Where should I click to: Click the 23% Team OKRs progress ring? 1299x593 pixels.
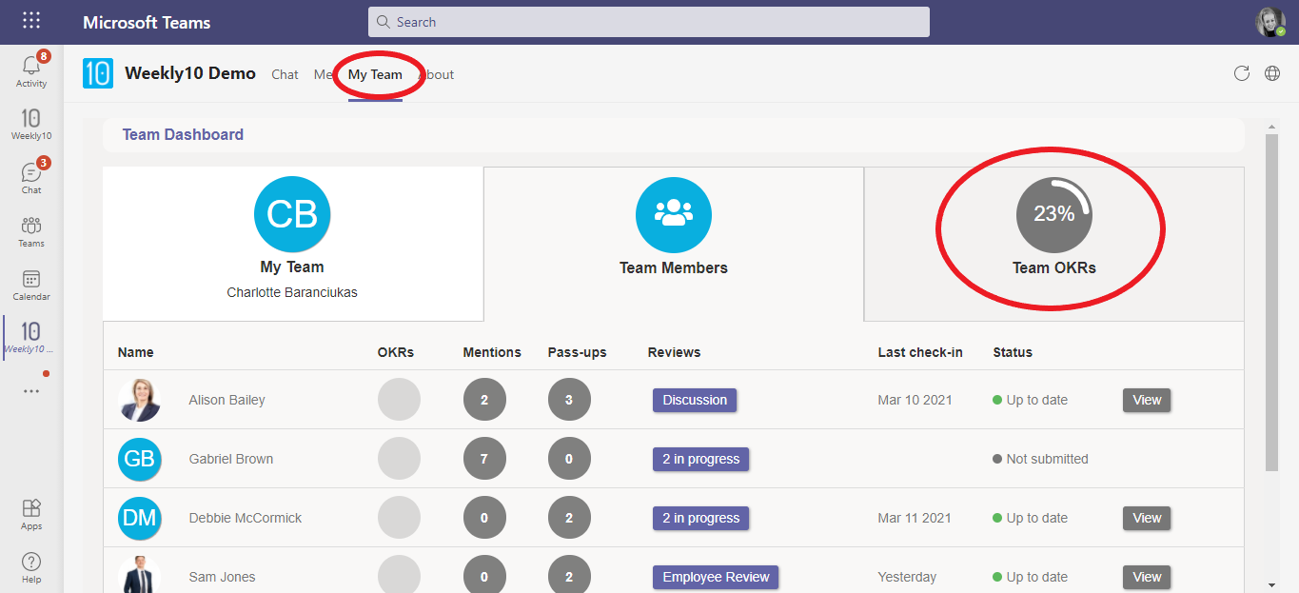click(x=1054, y=214)
